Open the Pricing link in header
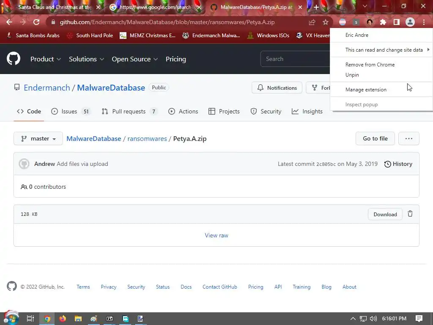 coord(175,59)
